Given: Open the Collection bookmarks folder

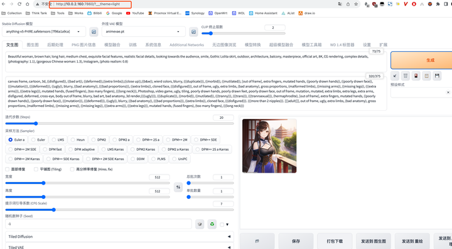Looking at the screenshot, I should point(12,13).
